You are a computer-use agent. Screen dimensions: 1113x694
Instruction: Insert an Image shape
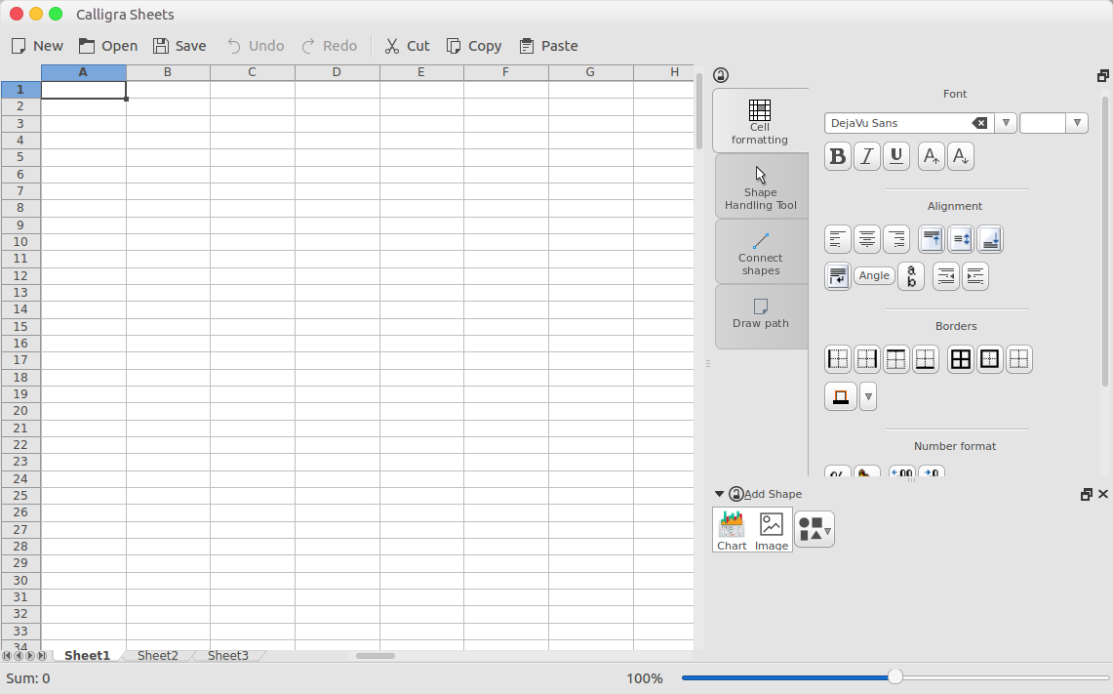pos(772,531)
